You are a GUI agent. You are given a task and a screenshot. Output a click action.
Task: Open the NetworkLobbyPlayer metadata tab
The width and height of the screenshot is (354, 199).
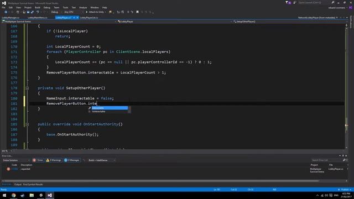point(316,18)
